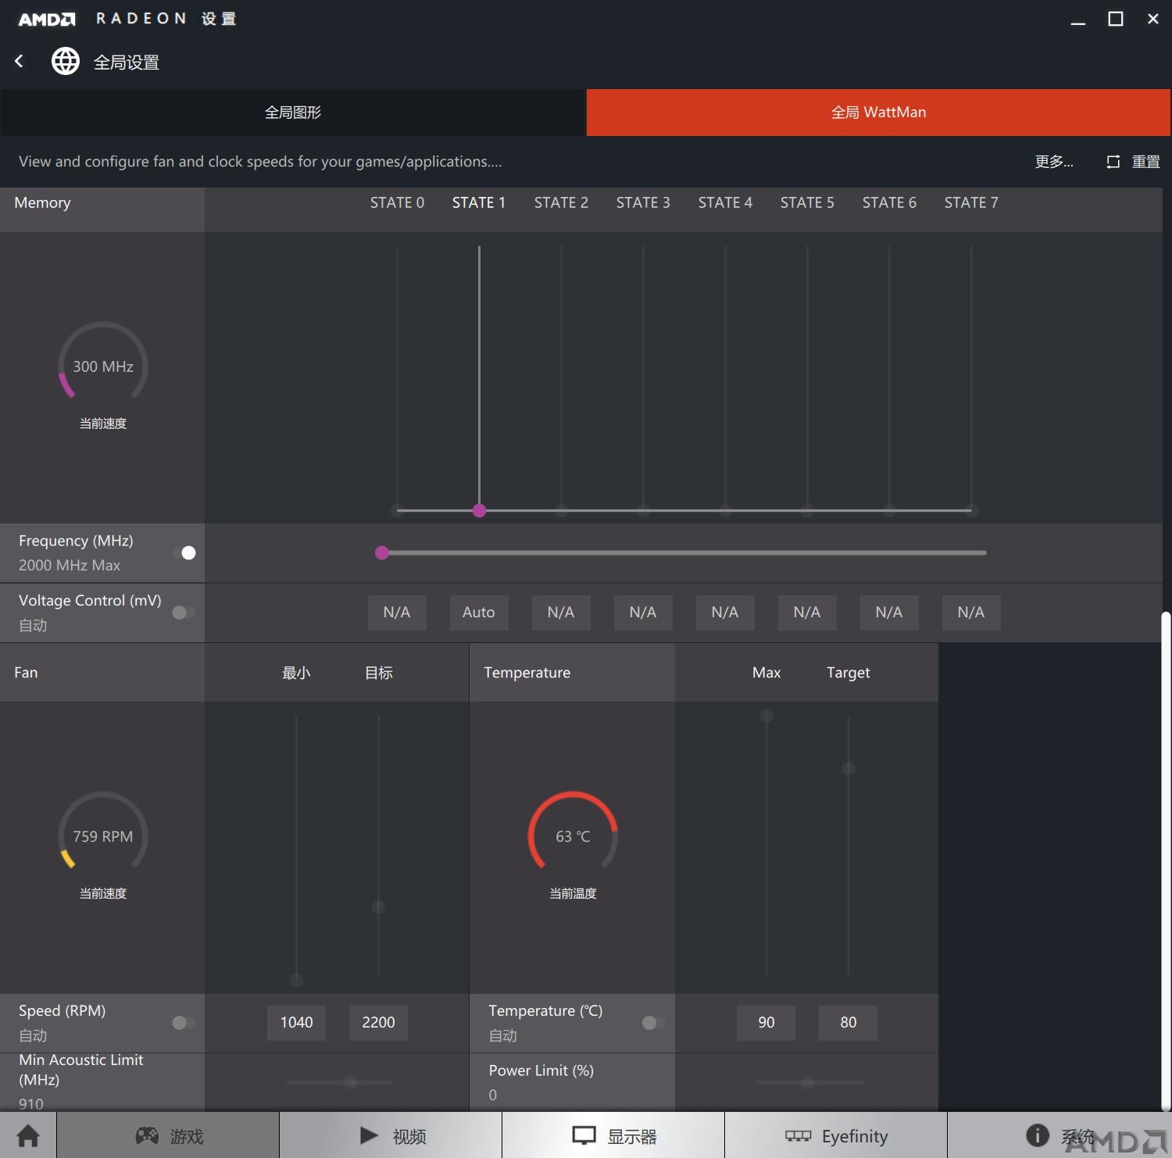Open the Video play tab

[391, 1135]
